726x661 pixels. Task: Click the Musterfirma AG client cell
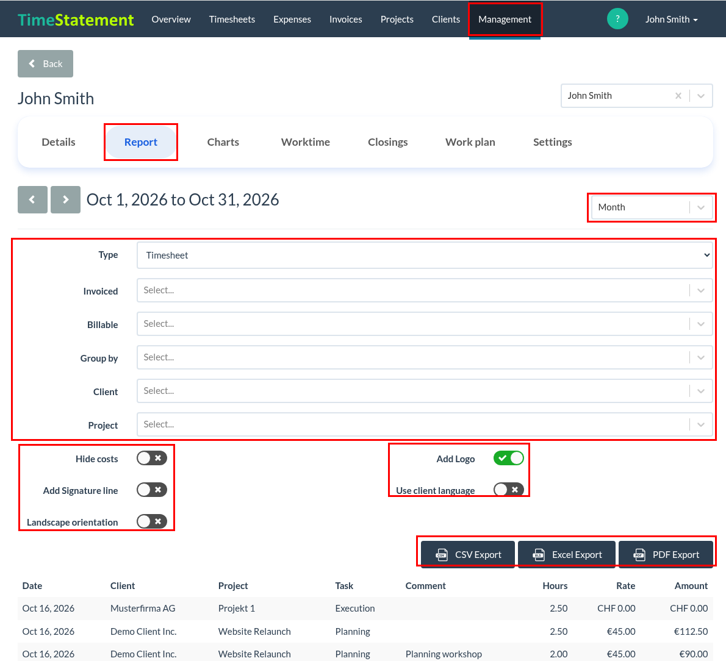tap(143, 608)
